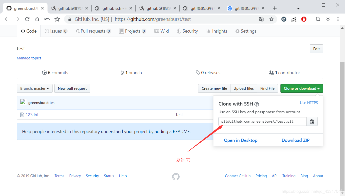Open the Privacy footer link
Screen dimensions: 345x196
(75, 176)
